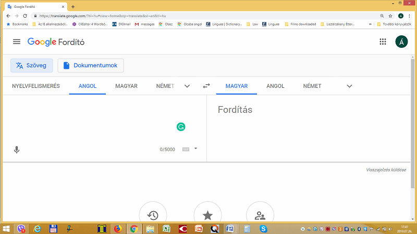Viewport: 417px width, 234px height.
Task: Open the translation history circle button
Action: click(153, 215)
